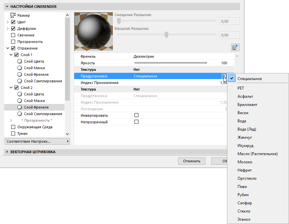
Task: Toggle the Отражение checkbox
Action: [x=13, y=48]
